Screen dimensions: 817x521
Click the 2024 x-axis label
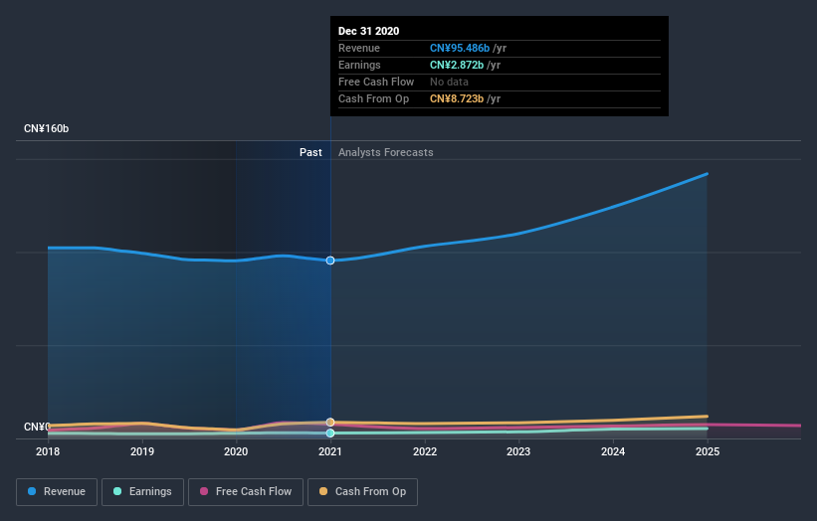coord(613,451)
